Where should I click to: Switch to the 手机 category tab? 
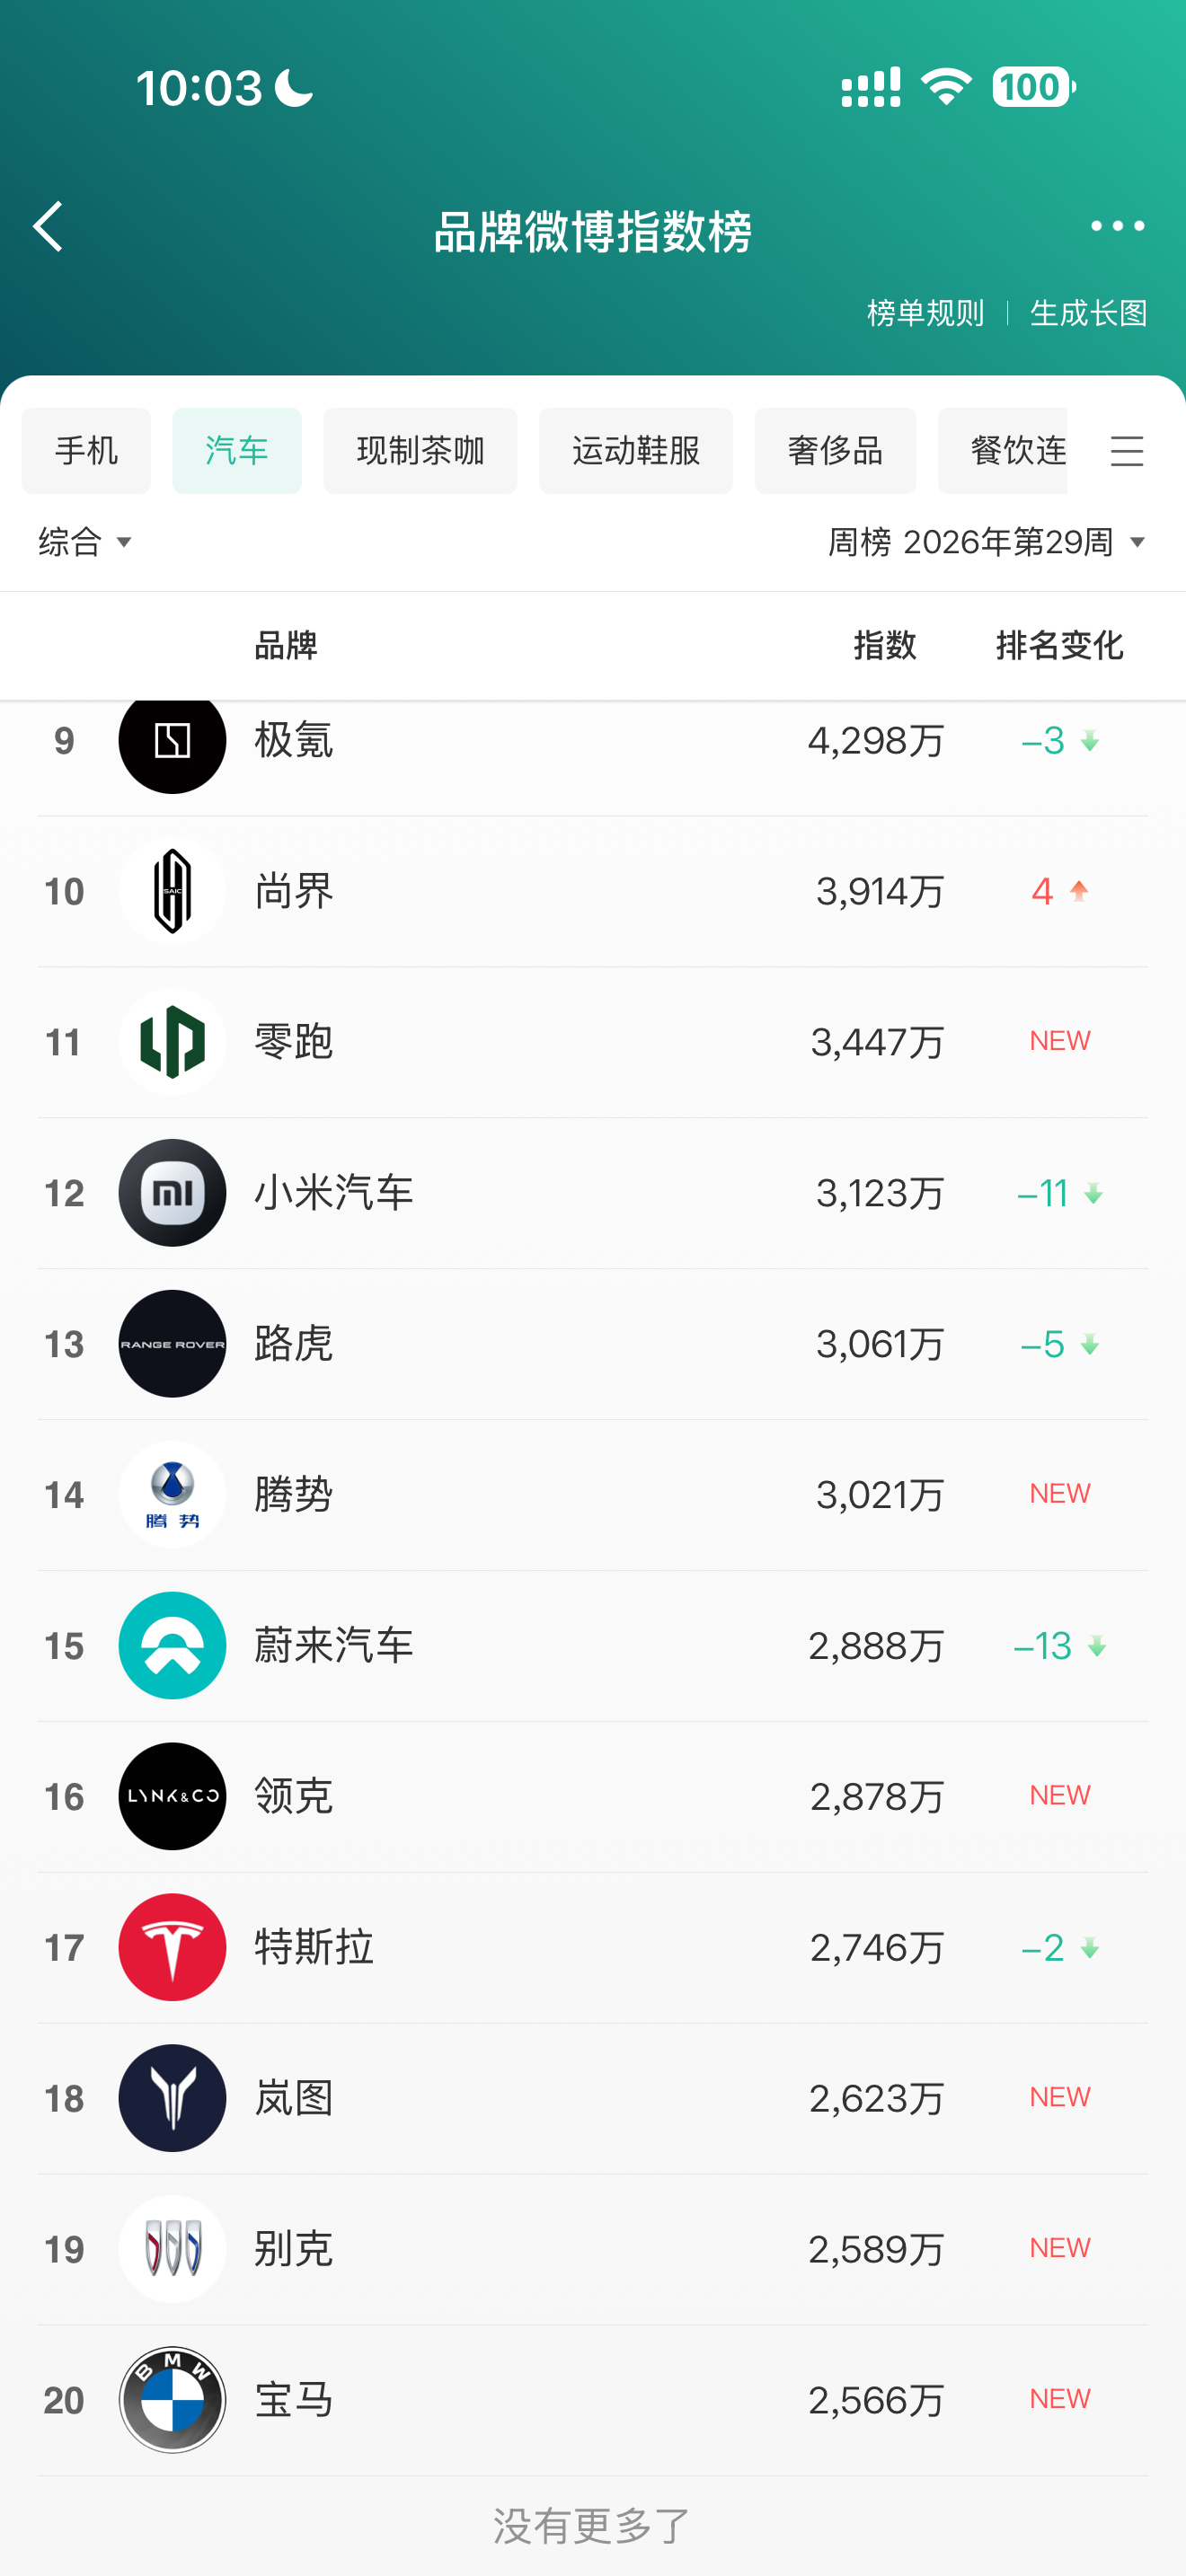tap(86, 451)
